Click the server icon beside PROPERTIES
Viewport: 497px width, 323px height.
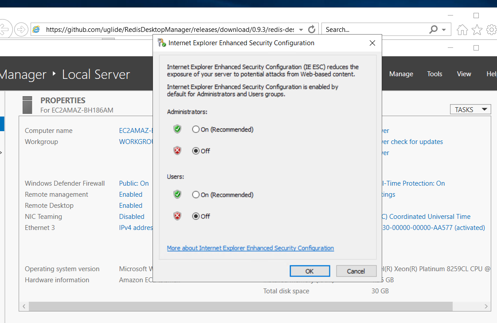27,105
